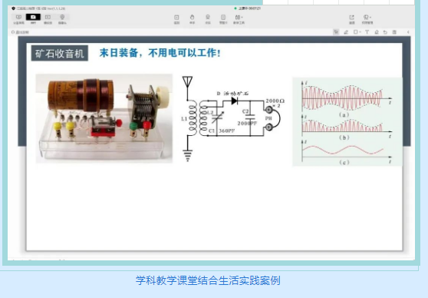
Task: Select the pen drawing tool
Action: [346, 32]
